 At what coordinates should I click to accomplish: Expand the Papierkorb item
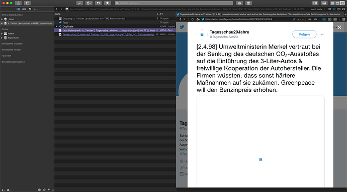(x=2, y=38)
